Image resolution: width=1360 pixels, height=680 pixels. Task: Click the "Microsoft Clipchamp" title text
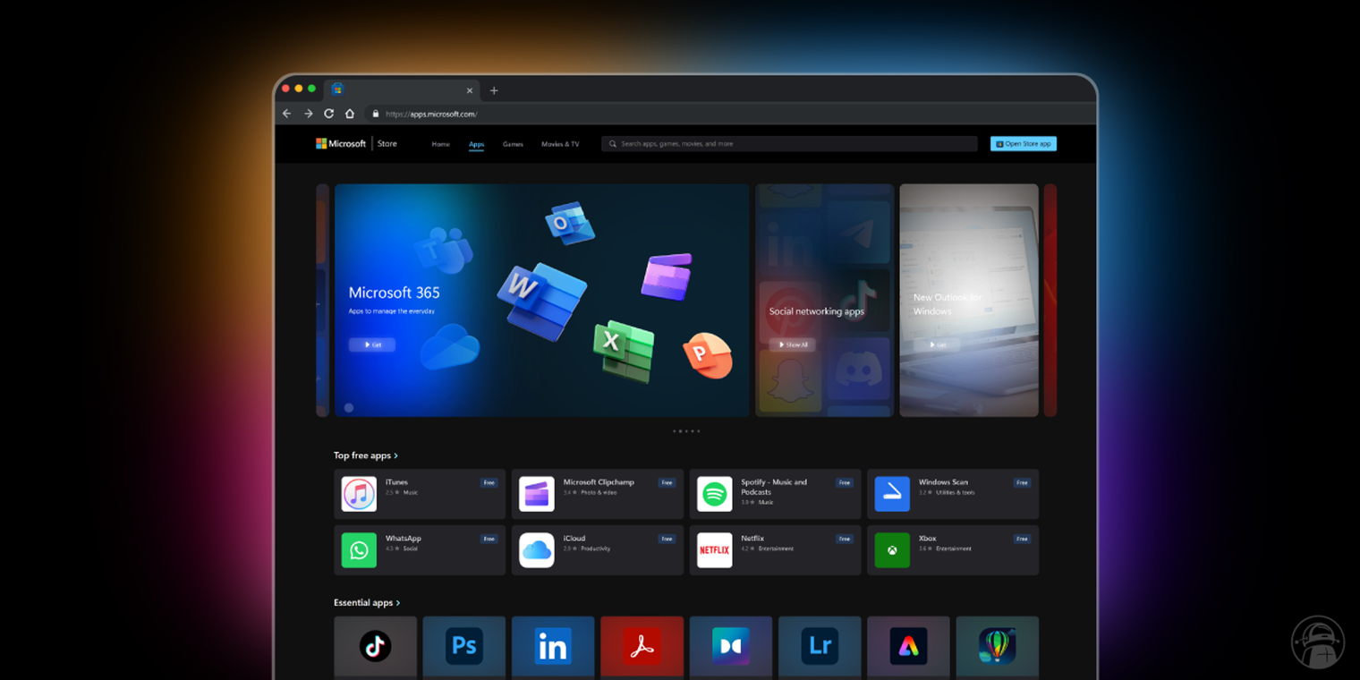coord(599,482)
